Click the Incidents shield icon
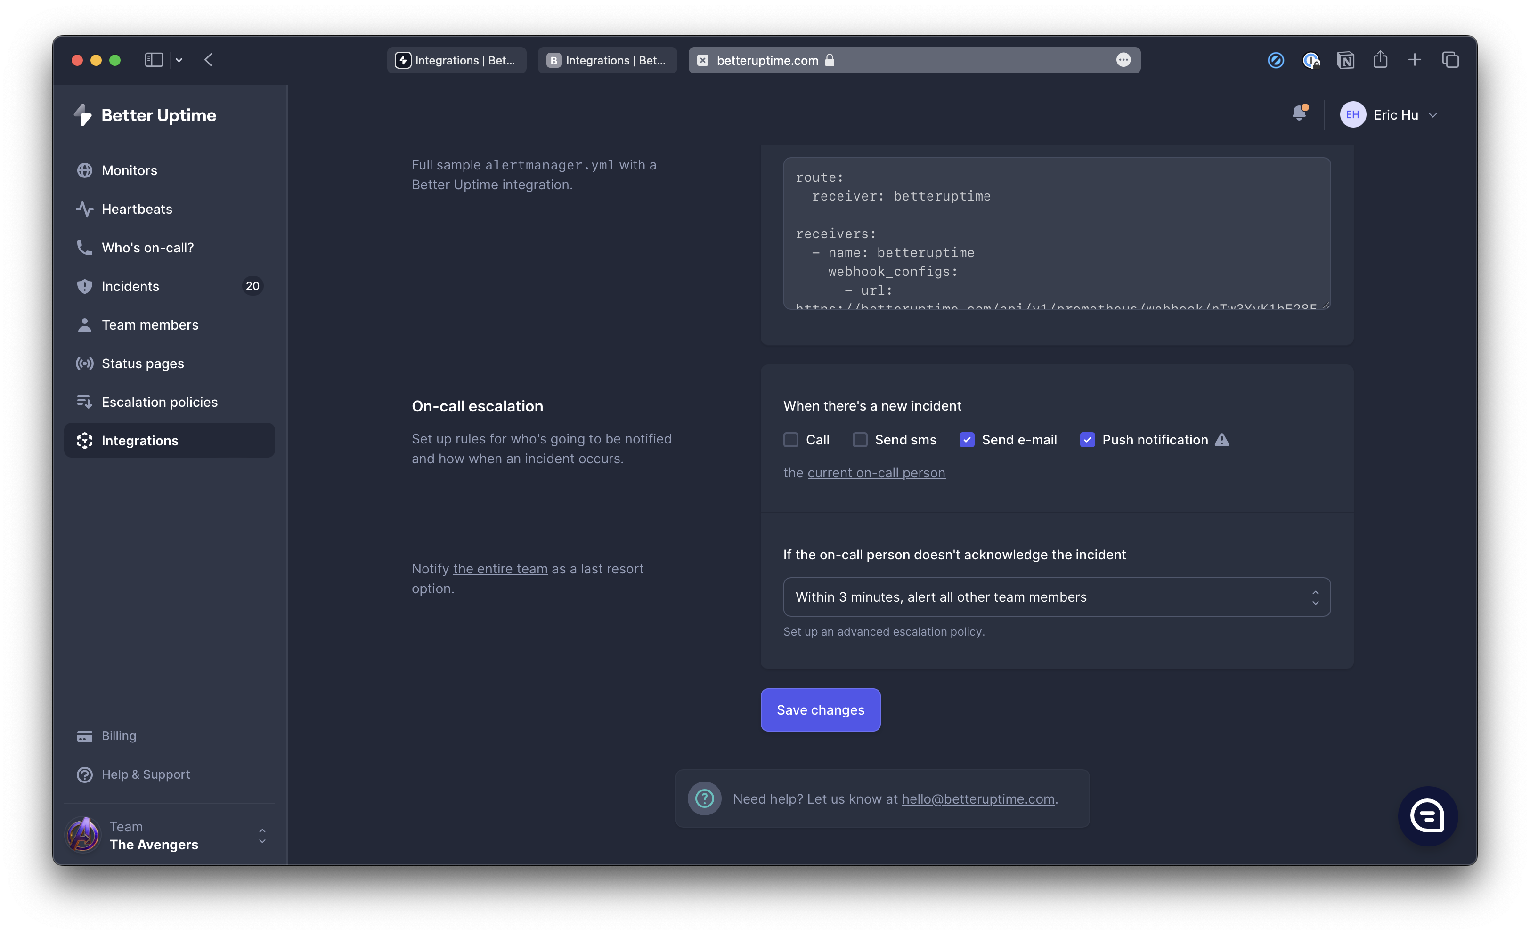The width and height of the screenshot is (1530, 935). tap(84, 286)
